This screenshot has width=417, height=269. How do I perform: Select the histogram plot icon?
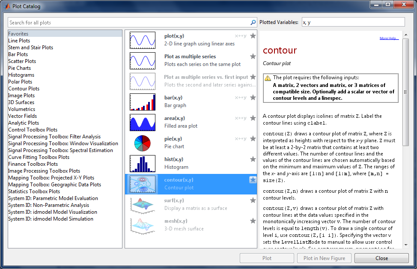[143, 163]
